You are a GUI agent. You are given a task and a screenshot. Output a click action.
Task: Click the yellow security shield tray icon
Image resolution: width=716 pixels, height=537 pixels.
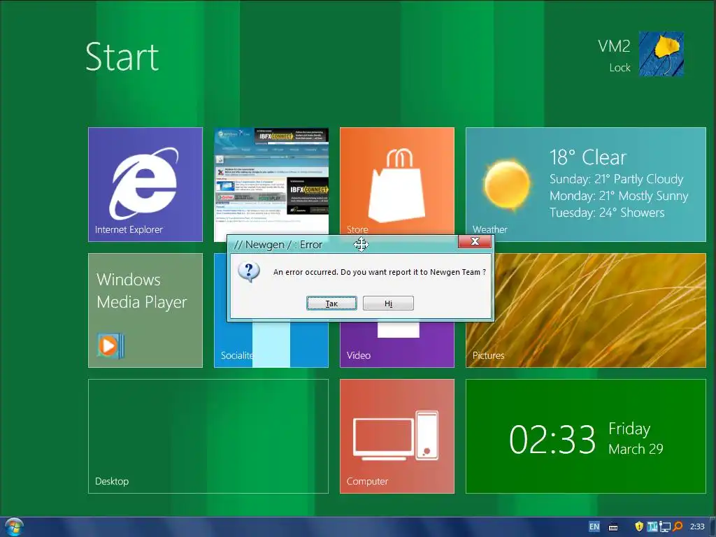coord(639,527)
